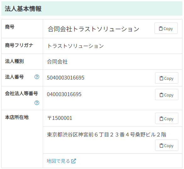Select the 合同会社トラストソリューション company name text

click(93, 29)
